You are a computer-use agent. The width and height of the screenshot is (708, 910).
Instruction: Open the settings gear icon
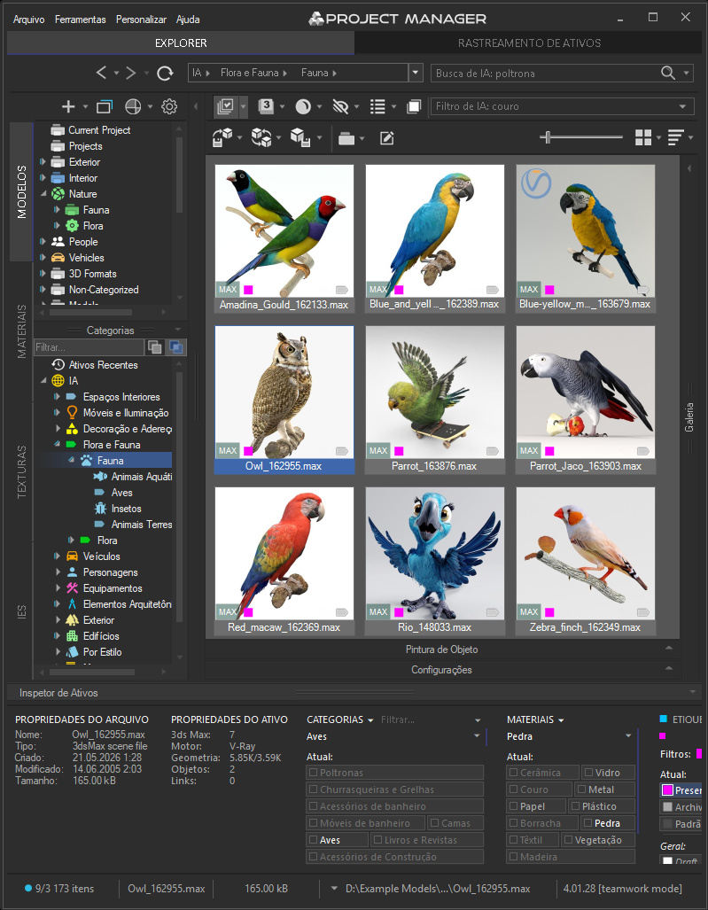click(169, 106)
